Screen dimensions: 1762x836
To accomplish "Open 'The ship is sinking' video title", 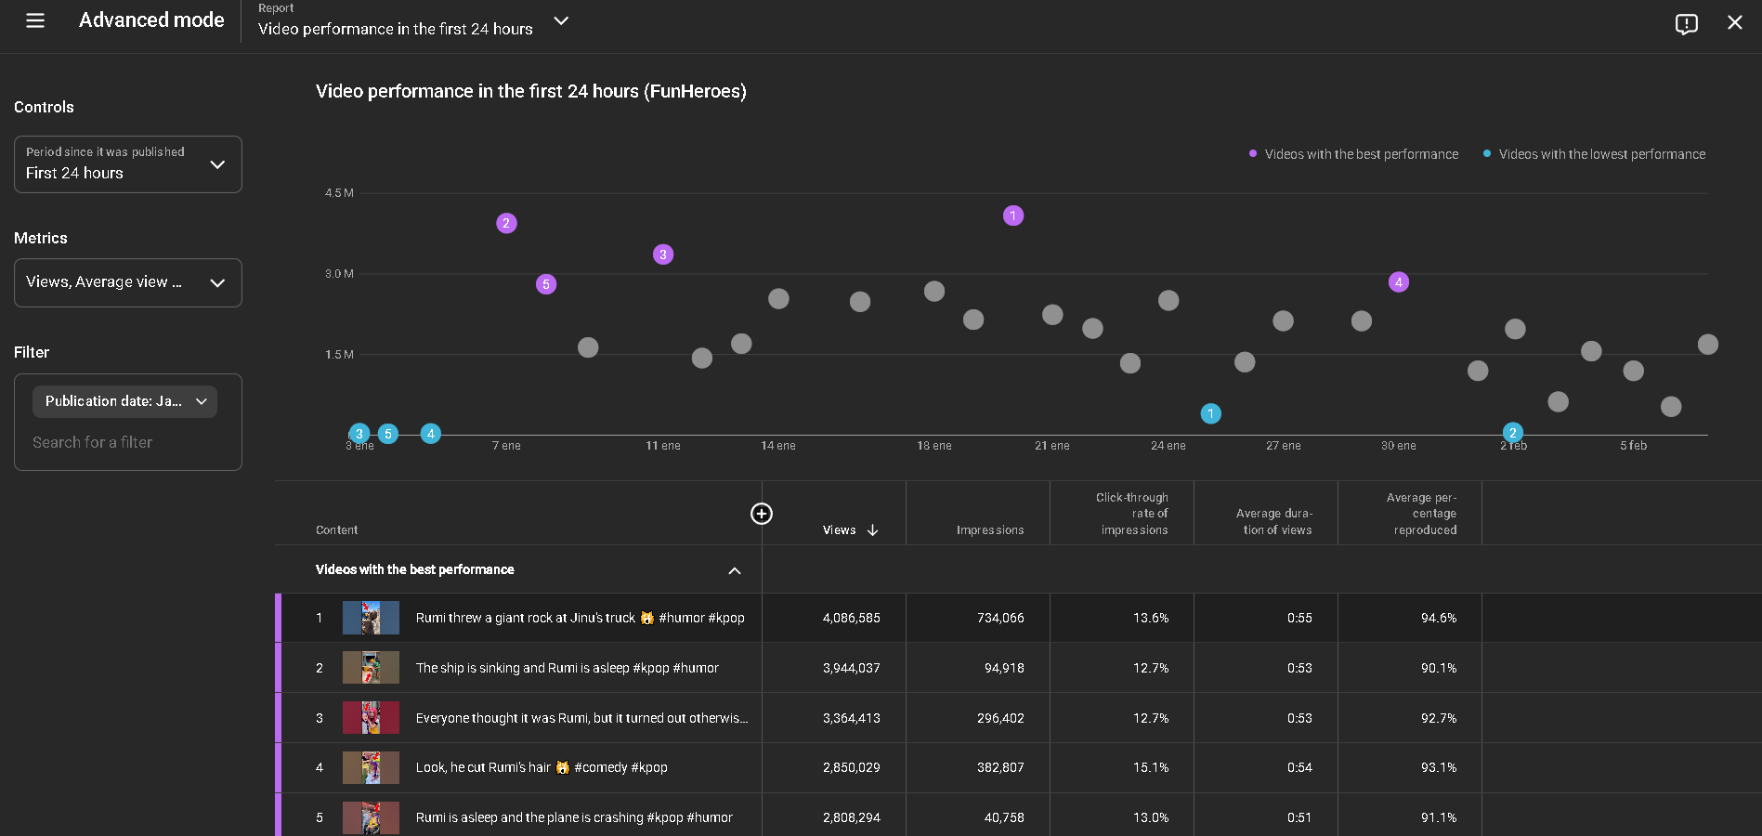I will point(567,668).
